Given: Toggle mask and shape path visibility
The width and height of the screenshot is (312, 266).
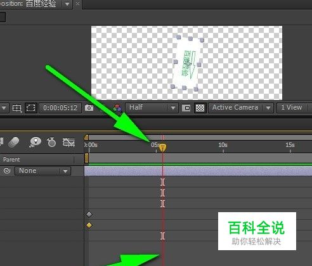Looking at the screenshot, I should 31,108.
